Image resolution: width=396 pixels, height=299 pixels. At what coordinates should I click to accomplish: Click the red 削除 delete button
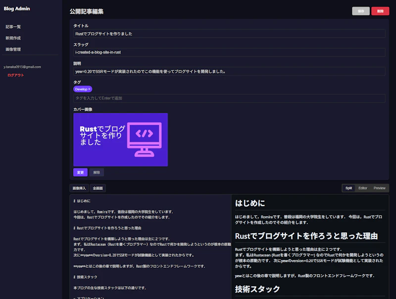(x=380, y=11)
